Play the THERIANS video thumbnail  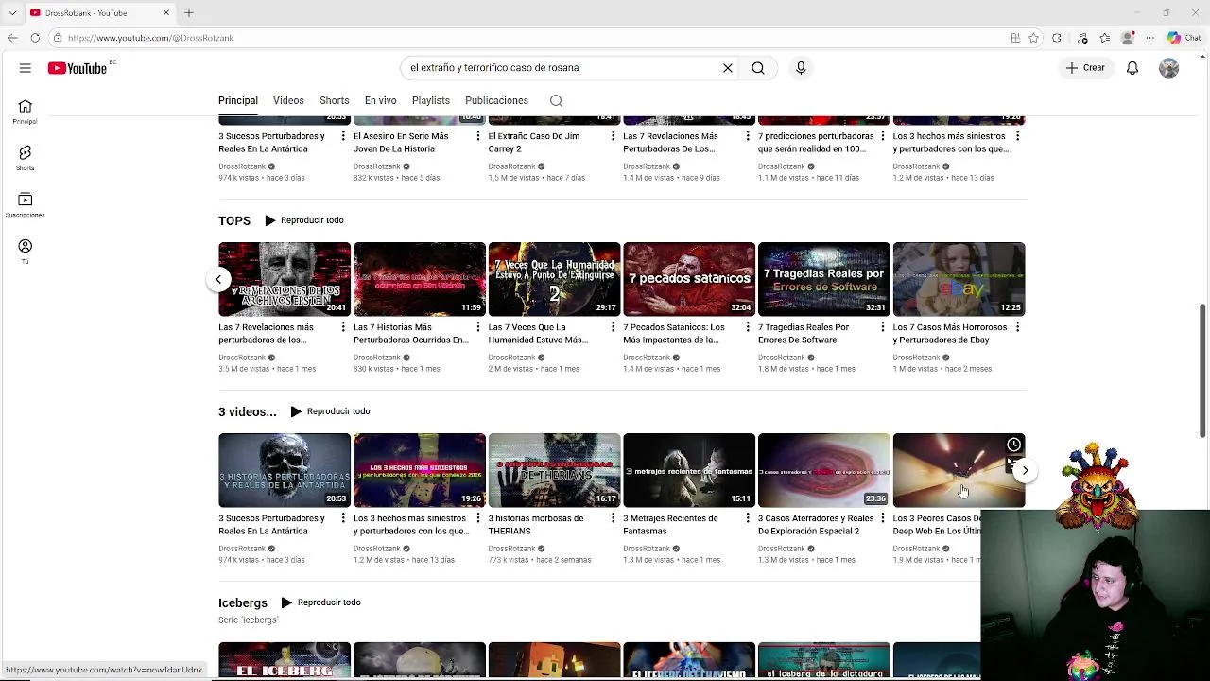click(x=554, y=470)
